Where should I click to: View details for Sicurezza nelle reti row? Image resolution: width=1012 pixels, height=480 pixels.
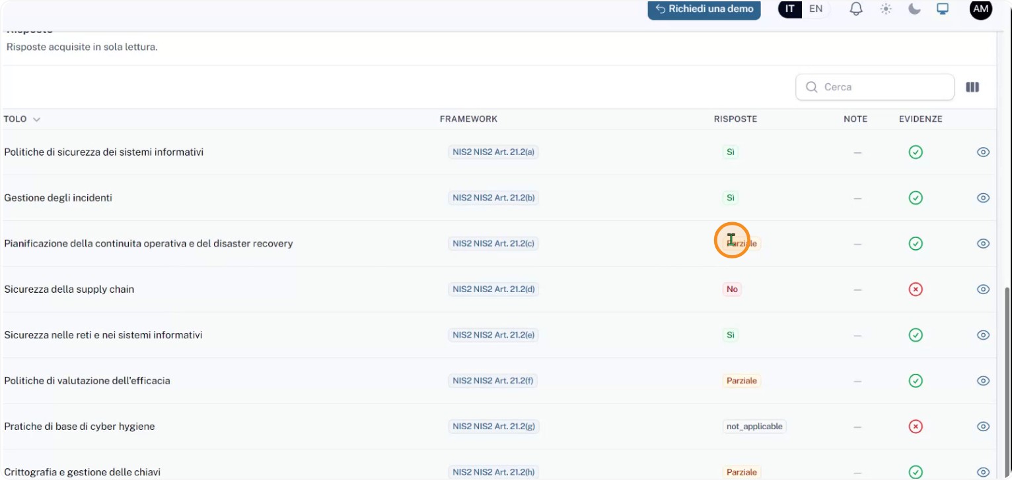point(983,335)
